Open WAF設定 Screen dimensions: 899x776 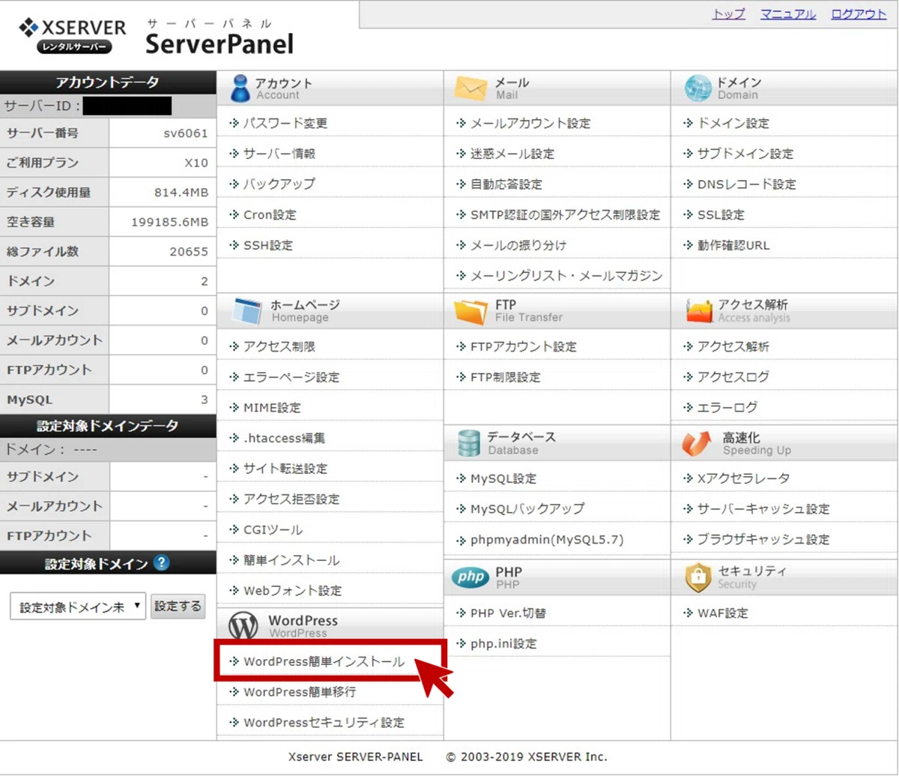723,613
